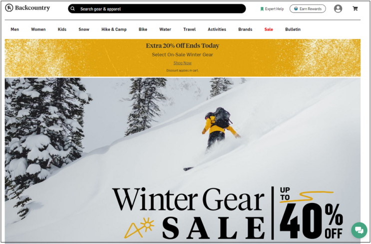The height and width of the screenshot is (244, 371).
Task: Click the Backcountry goat logo icon
Action: point(9,8)
